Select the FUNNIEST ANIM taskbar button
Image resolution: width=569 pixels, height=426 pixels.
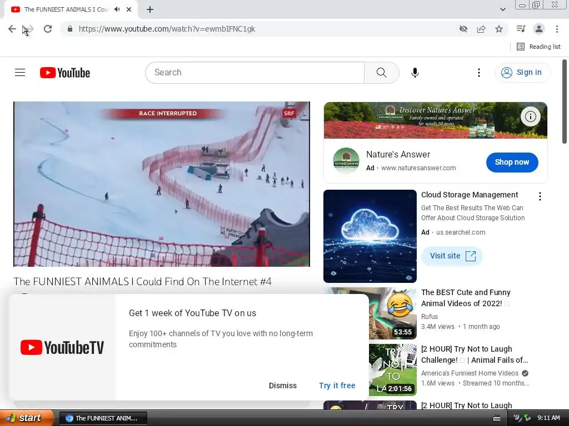pyautogui.click(x=103, y=418)
